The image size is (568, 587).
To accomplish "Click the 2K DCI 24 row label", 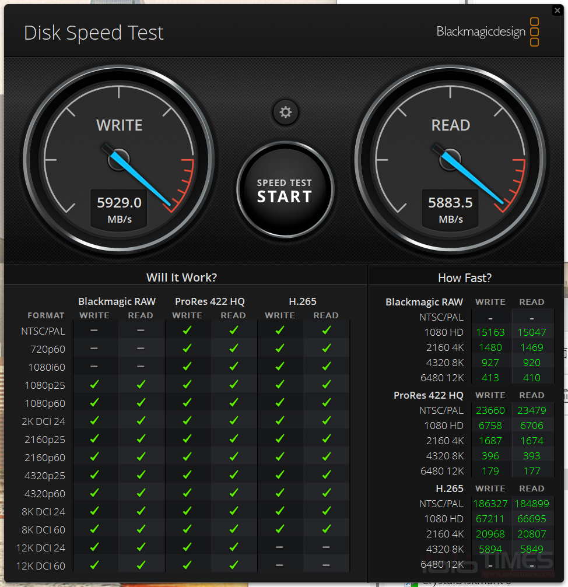I will click(x=43, y=421).
